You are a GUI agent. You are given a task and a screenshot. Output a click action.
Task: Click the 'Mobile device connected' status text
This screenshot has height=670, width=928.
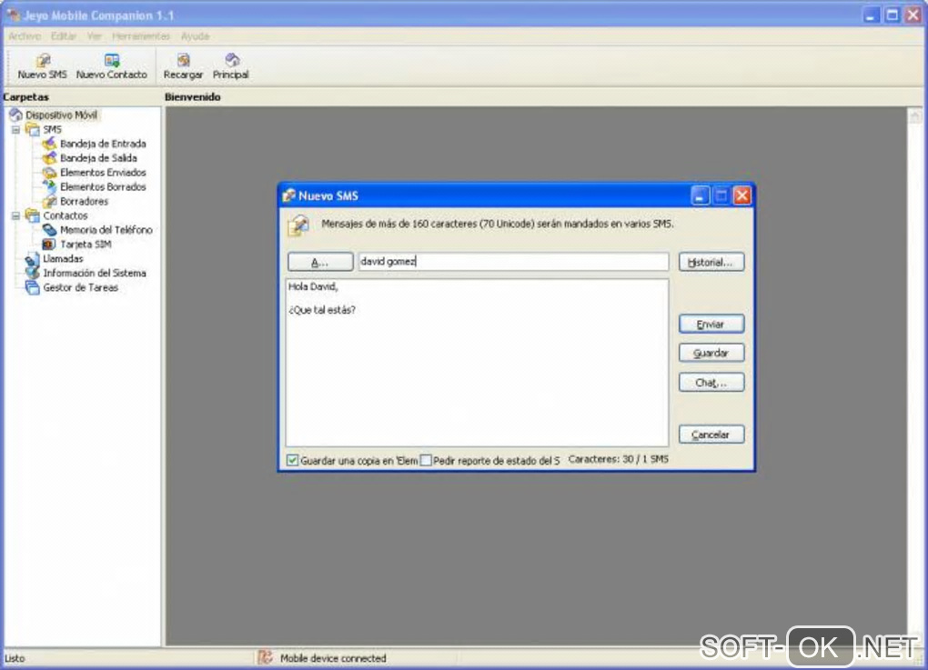click(x=333, y=658)
